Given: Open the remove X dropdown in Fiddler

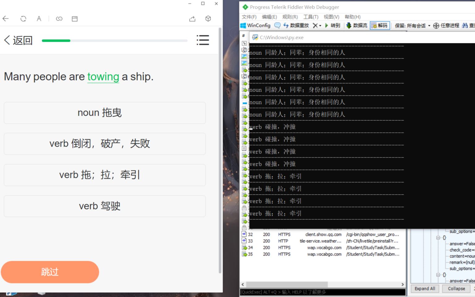Looking at the screenshot, I should (317, 25).
